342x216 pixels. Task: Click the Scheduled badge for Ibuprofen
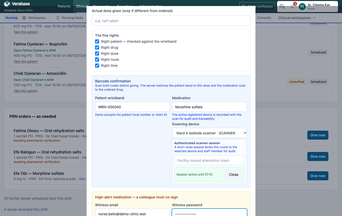[318, 52]
